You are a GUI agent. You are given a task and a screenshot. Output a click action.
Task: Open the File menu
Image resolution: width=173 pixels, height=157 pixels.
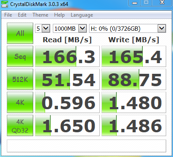(x=8, y=15)
